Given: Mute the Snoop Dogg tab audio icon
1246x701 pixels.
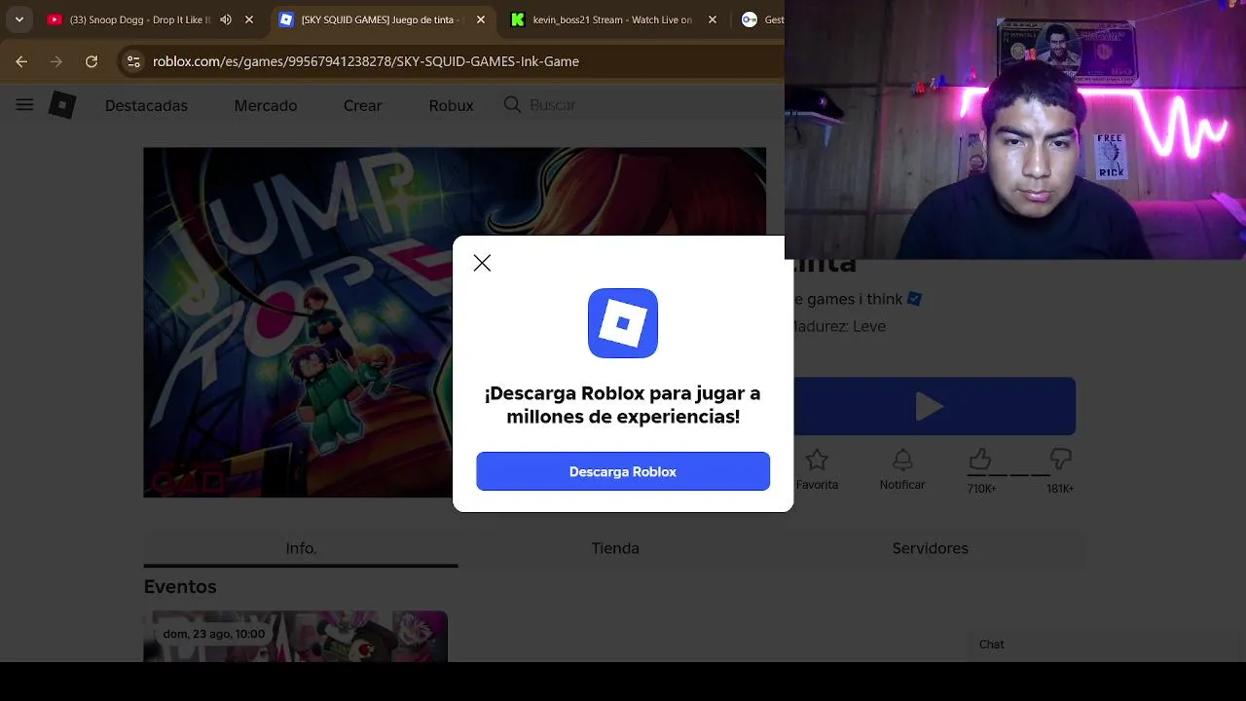Looking at the screenshot, I should point(226,19).
